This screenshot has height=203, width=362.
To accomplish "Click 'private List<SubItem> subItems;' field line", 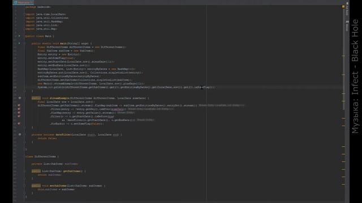I will (55, 164).
